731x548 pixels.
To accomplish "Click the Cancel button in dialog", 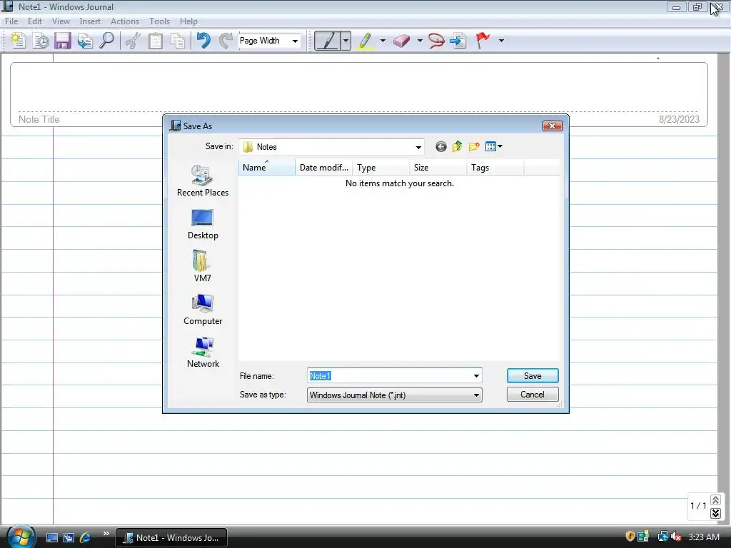I will point(533,395).
